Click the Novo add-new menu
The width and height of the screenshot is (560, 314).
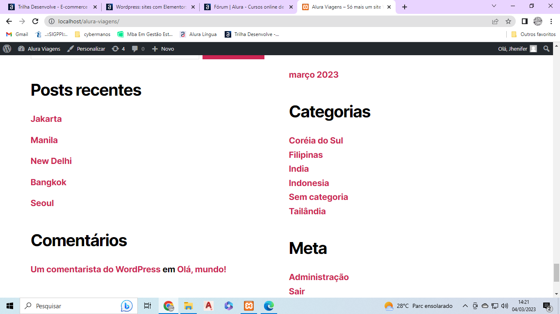coord(163,49)
